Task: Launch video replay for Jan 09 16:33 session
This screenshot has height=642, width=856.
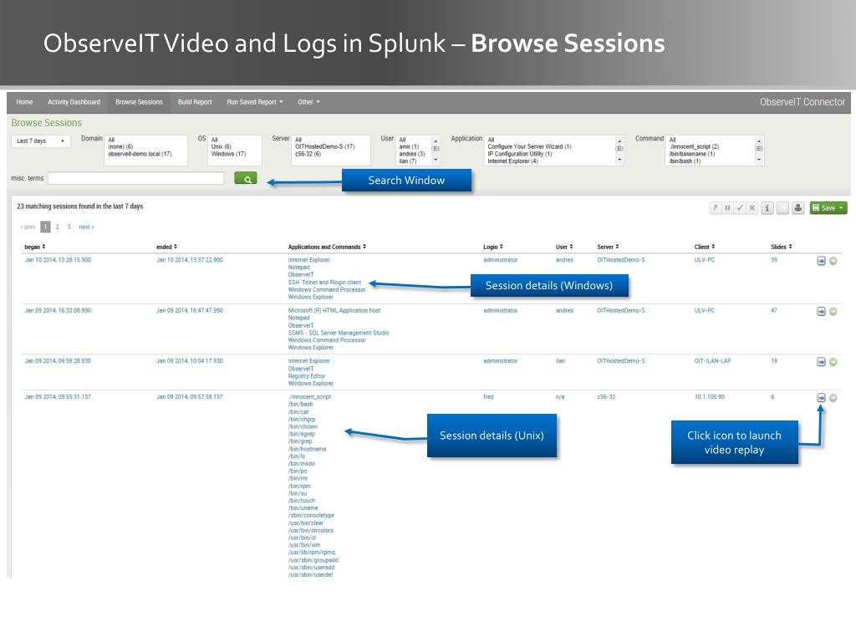Action: click(821, 311)
